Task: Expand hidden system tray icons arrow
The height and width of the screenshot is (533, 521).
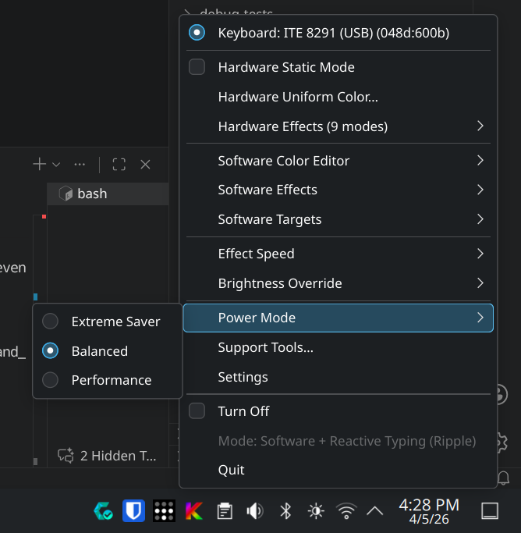Action: (x=375, y=511)
